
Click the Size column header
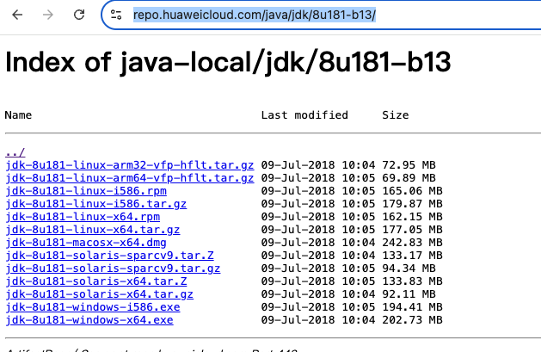point(396,115)
